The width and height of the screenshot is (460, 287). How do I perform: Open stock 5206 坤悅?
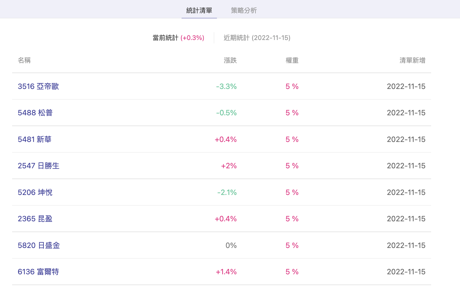coord(35,192)
